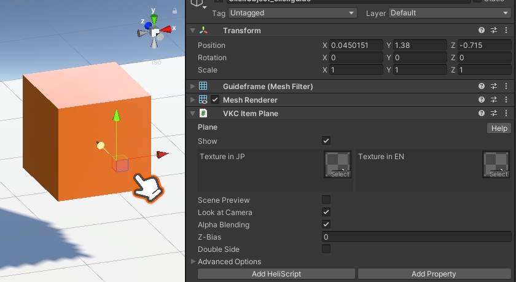
Task: Enable the Scene Preview checkbox
Action: click(326, 200)
